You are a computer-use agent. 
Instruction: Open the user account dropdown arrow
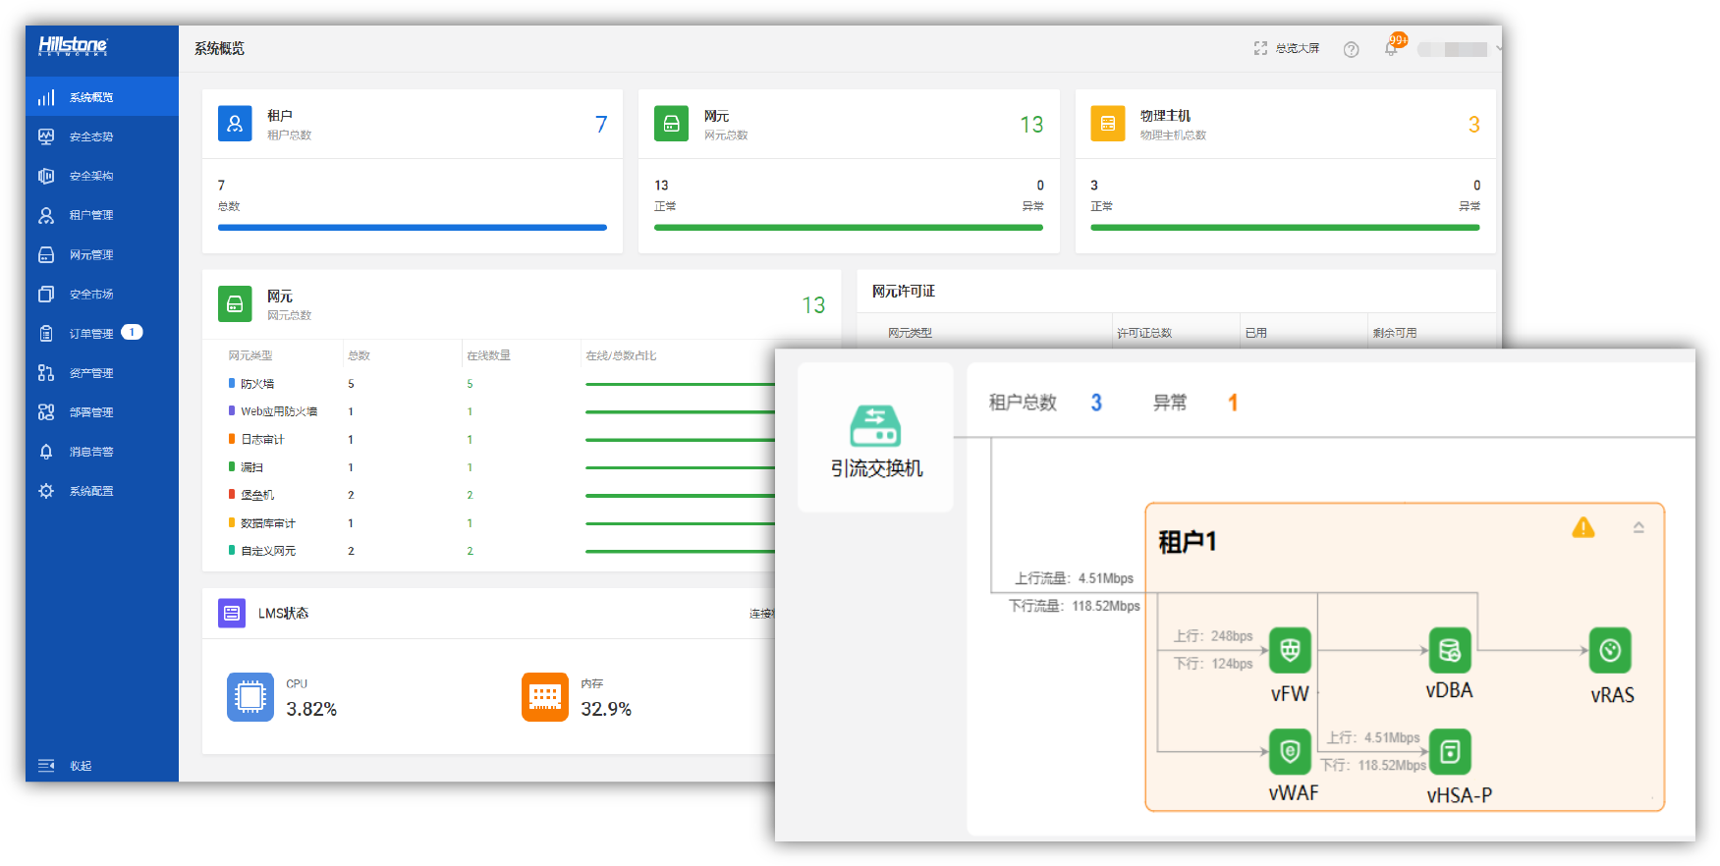click(x=1498, y=48)
